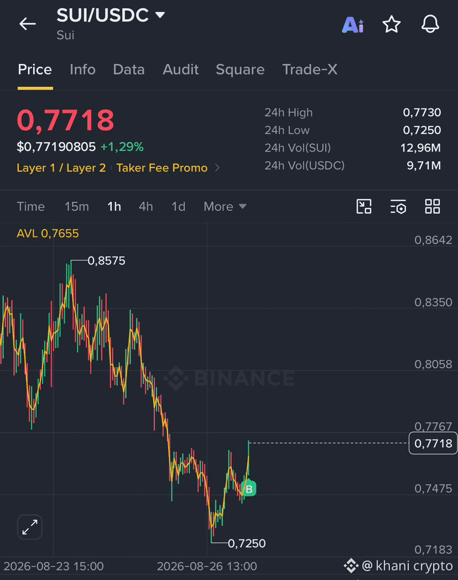The image size is (458, 580).
Task: Click the 0,8642 price axis label
Action: (433, 240)
